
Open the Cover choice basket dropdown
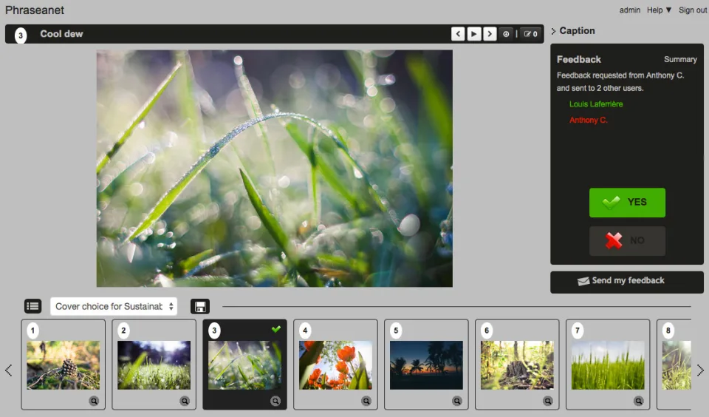coord(114,307)
